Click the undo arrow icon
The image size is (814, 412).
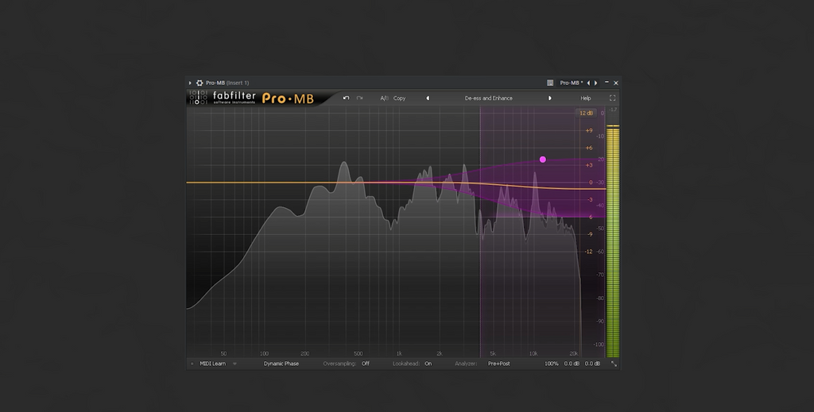click(x=347, y=98)
